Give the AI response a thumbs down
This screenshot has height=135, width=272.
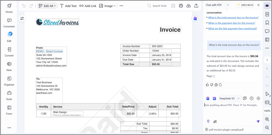click(x=211, y=85)
